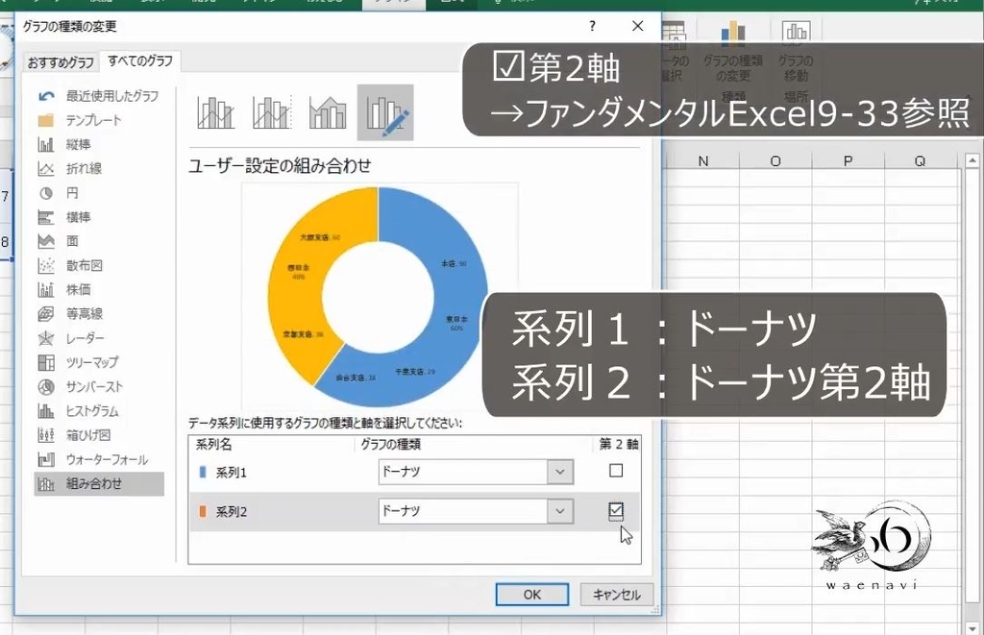Choose the histogram (ヒストグラム) icon
The width and height of the screenshot is (984, 635).
tap(46, 411)
